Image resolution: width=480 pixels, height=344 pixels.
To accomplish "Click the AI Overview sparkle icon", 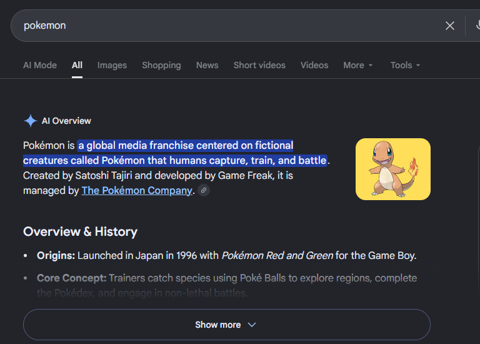I will (x=31, y=121).
